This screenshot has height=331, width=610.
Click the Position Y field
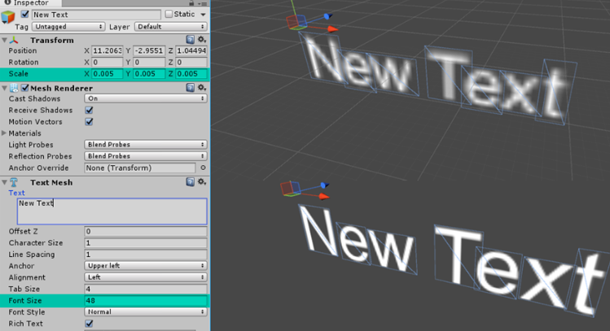click(x=149, y=50)
